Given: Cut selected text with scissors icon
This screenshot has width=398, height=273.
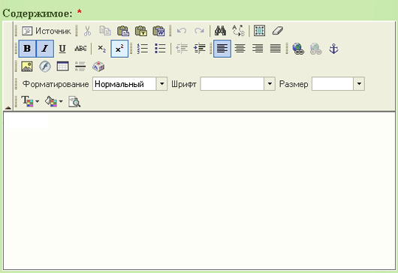Looking at the screenshot, I should [88, 31].
